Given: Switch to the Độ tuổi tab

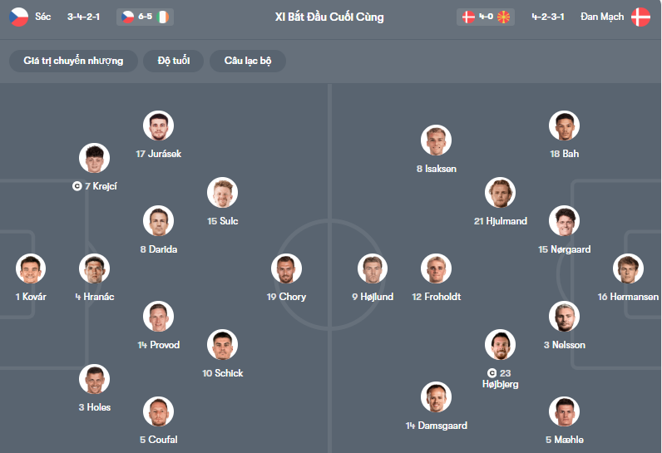Looking at the screenshot, I should click(174, 61).
